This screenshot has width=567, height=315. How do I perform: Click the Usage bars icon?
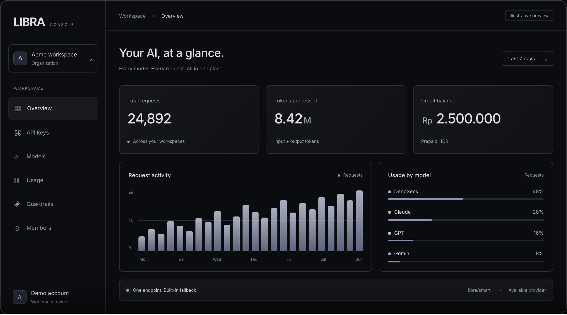[17, 180]
